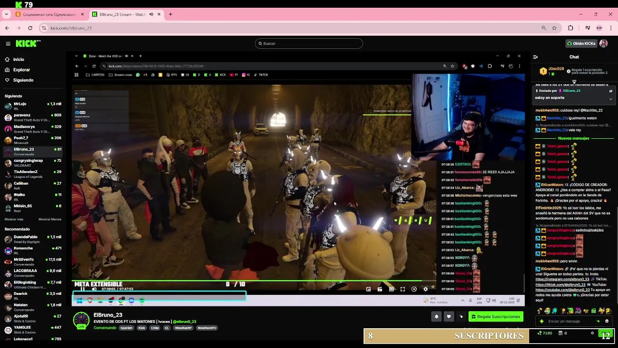Hide the pinned message with eye icon
This screenshot has width=618, height=348.
click(x=610, y=91)
